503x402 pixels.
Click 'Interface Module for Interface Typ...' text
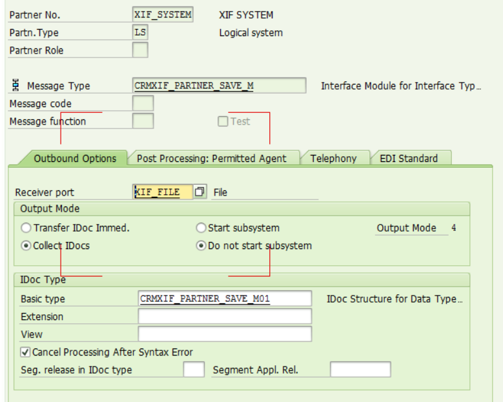(x=401, y=86)
